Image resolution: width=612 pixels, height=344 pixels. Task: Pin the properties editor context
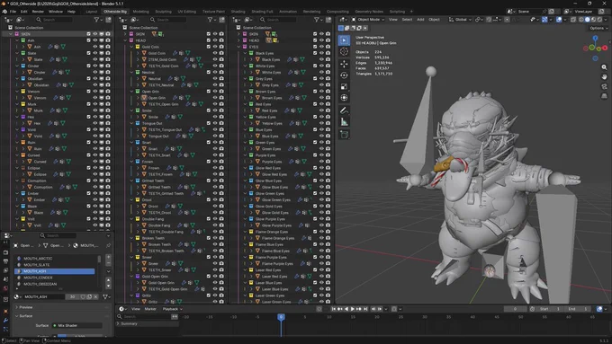pos(108,245)
